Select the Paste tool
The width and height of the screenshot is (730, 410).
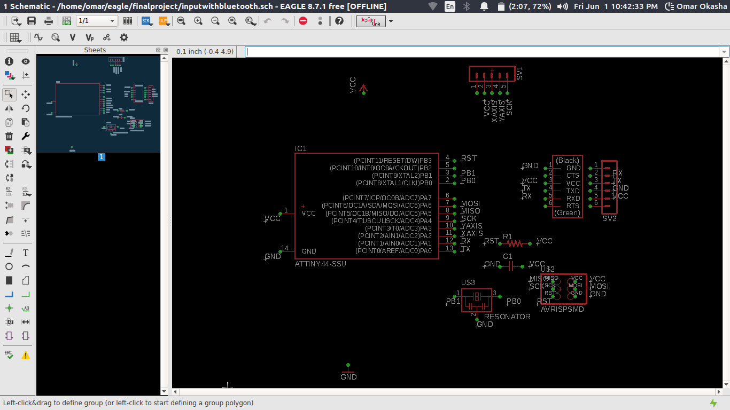26,122
